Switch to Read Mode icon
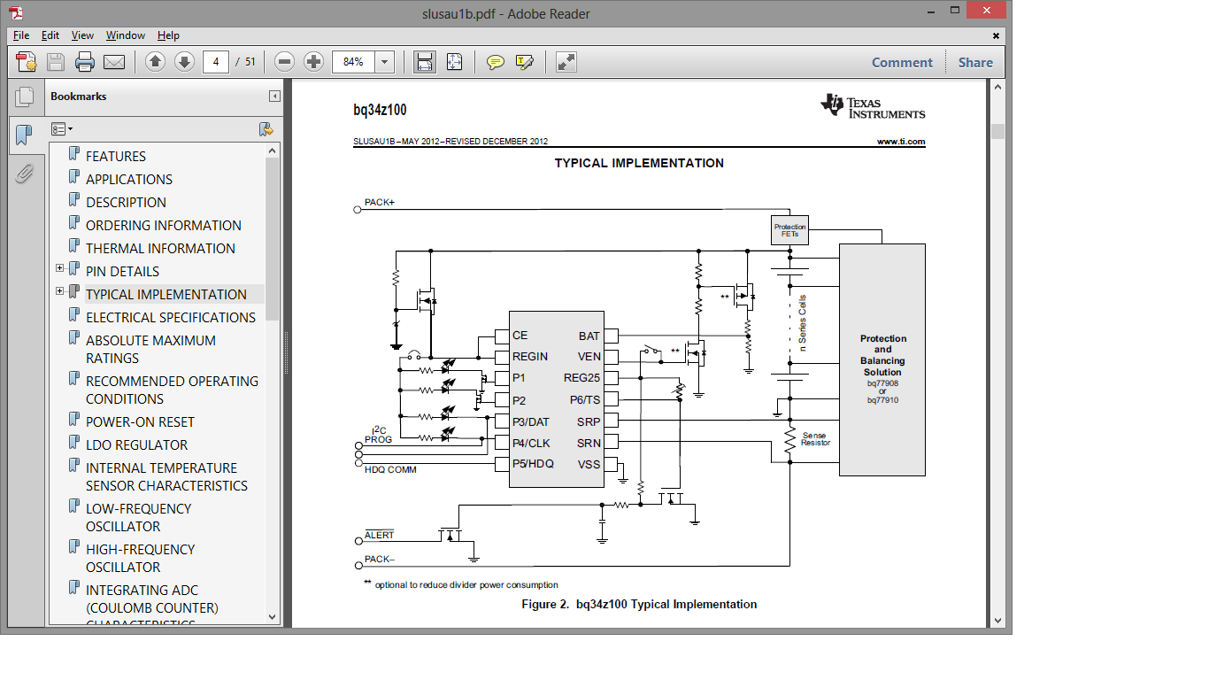The width and height of the screenshot is (1209, 680). pyautogui.click(x=566, y=62)
